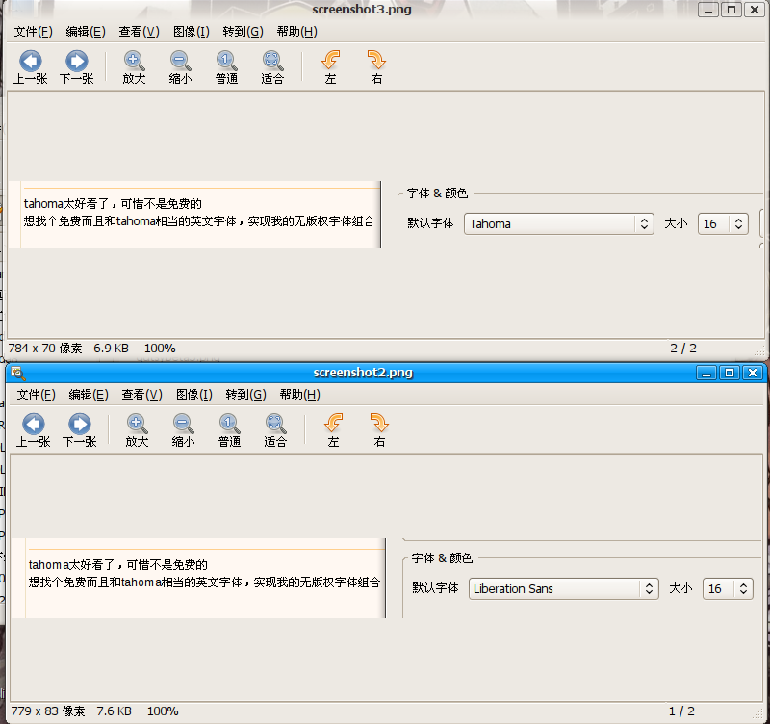Click text 'tahoma太好看了' in screenshot3.png image

(66, 204)
